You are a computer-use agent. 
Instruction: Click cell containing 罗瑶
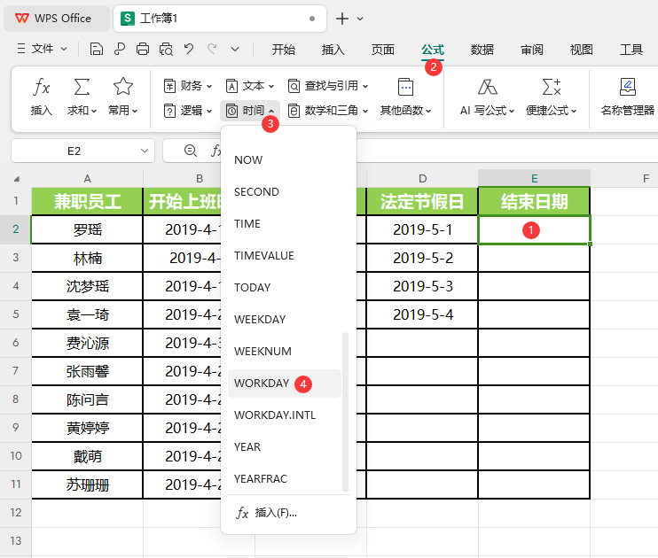[x=87, y=229]
